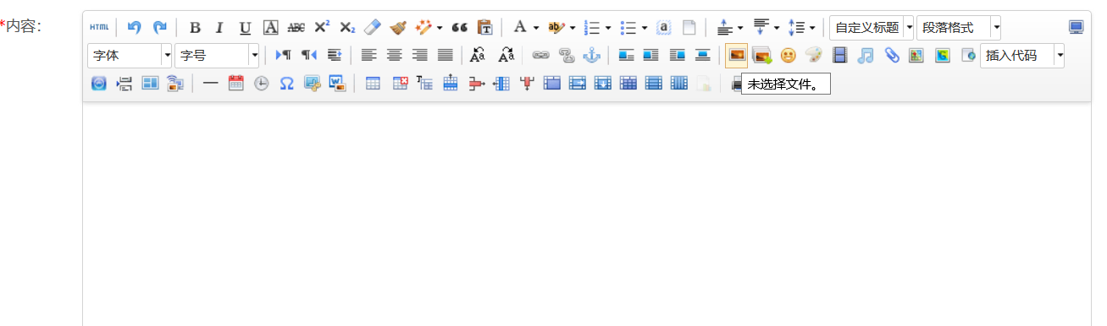1107x326 pixels.
Task: Click the eraser clear-format icon
Action: click(373, 27)
